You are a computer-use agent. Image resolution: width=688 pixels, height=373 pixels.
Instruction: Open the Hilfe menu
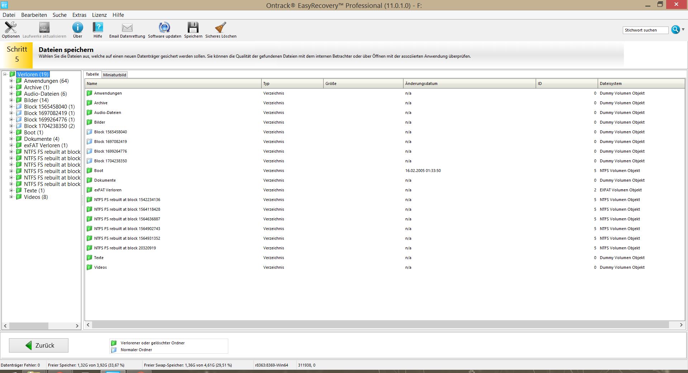point(118,15)
